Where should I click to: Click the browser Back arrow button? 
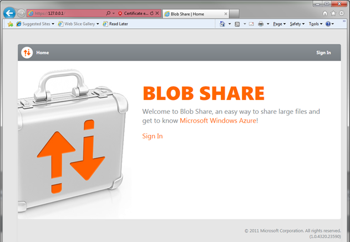tap(9, 13)
